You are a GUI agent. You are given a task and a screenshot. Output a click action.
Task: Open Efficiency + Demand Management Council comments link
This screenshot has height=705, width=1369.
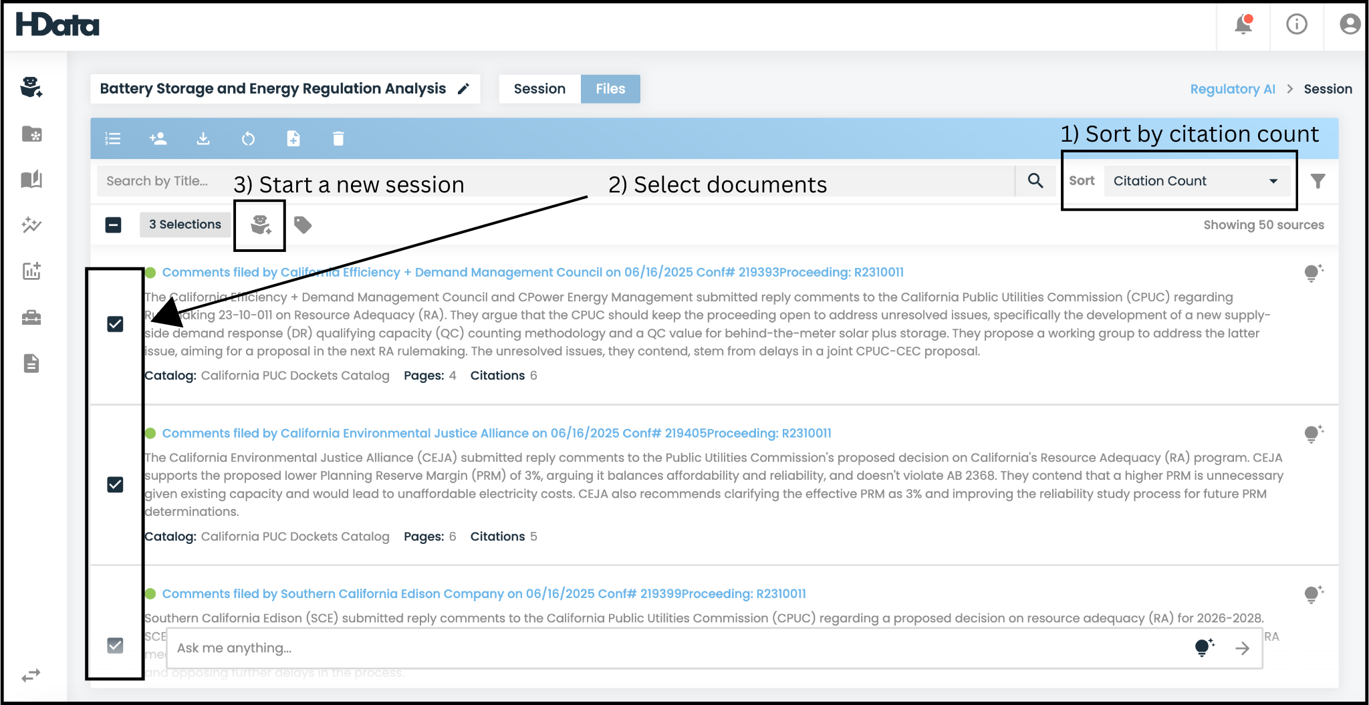click(x=533, y=272)
